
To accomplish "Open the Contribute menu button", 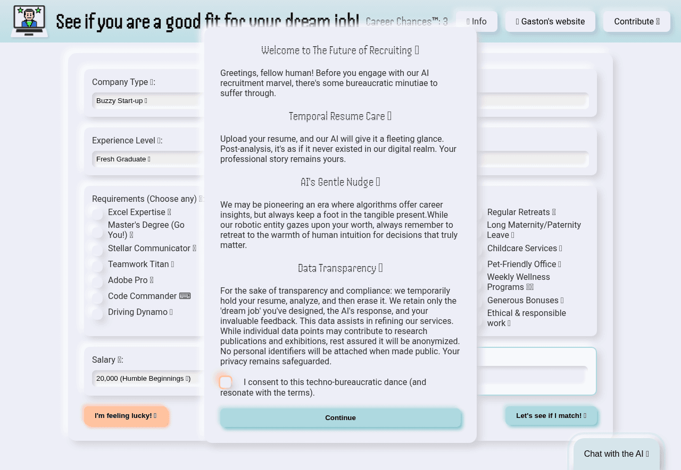I will 636,22.
